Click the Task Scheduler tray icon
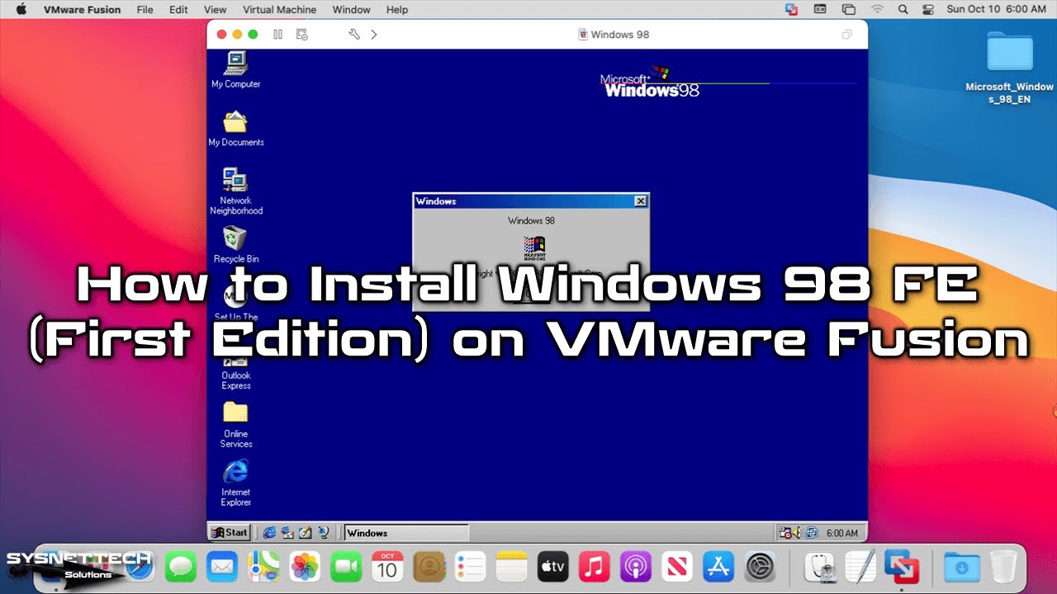The image size is (1057, 594). pos(784,533)
